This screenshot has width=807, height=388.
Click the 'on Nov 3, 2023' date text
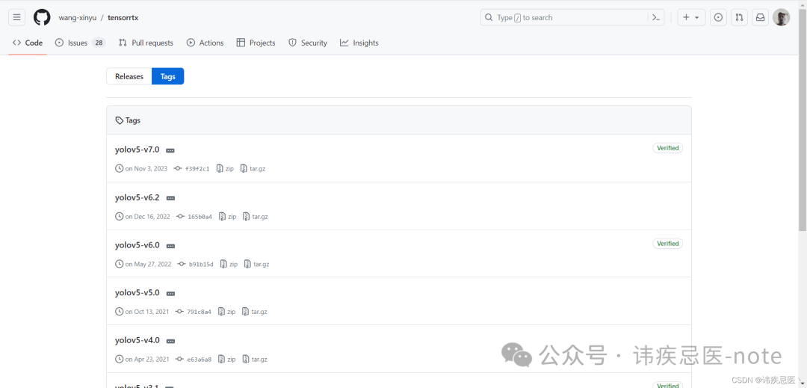click(146, 169)
